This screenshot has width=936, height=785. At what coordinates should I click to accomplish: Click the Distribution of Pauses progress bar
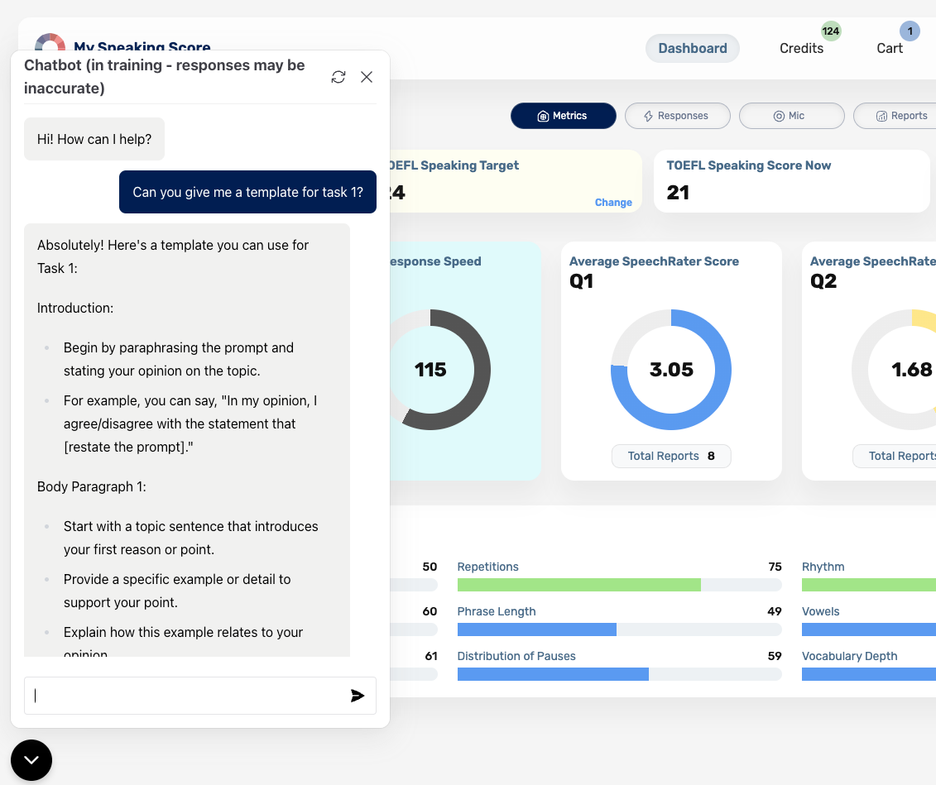(620, 674)
